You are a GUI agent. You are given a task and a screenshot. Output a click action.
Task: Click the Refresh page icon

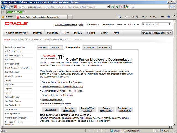click(x=117, y=7)
